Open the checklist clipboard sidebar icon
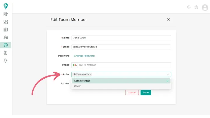Screen dimensions: 210x118 pos(6,29)
